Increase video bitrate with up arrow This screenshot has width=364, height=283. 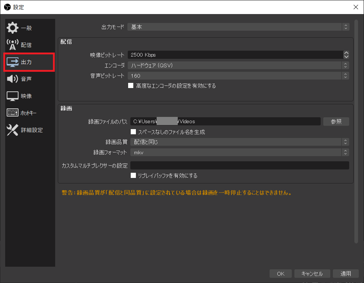(346, 53)
